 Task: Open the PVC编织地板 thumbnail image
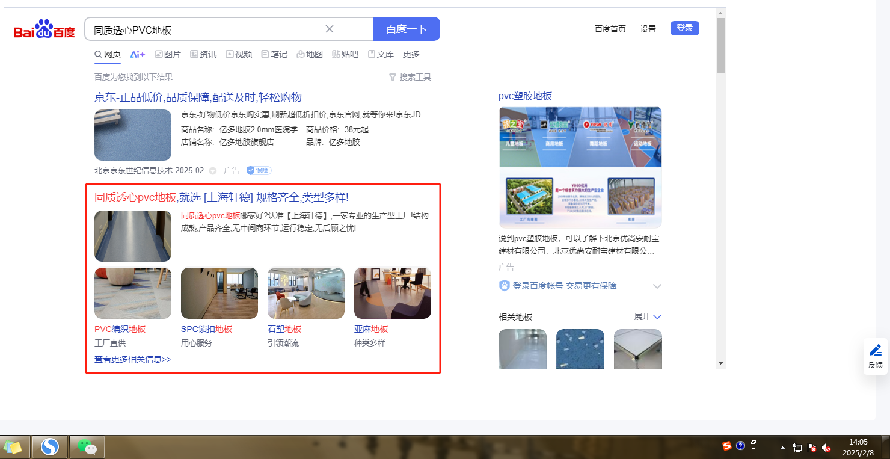coord(133,293)
